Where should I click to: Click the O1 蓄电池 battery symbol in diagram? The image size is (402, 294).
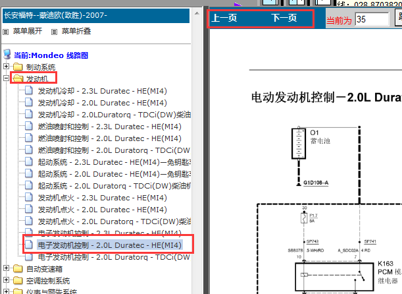(x=299, y=143)
